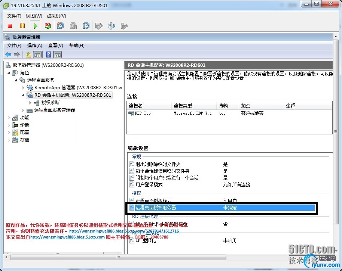The width and height of the screenshot is (342, 271).
Task: Open Help with the question mark icon
Action: click(x=48, y=54)
